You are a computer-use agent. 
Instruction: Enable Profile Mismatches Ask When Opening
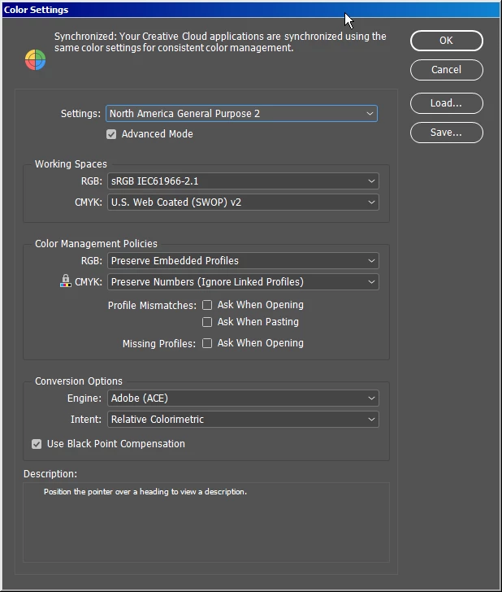(207, 305)
